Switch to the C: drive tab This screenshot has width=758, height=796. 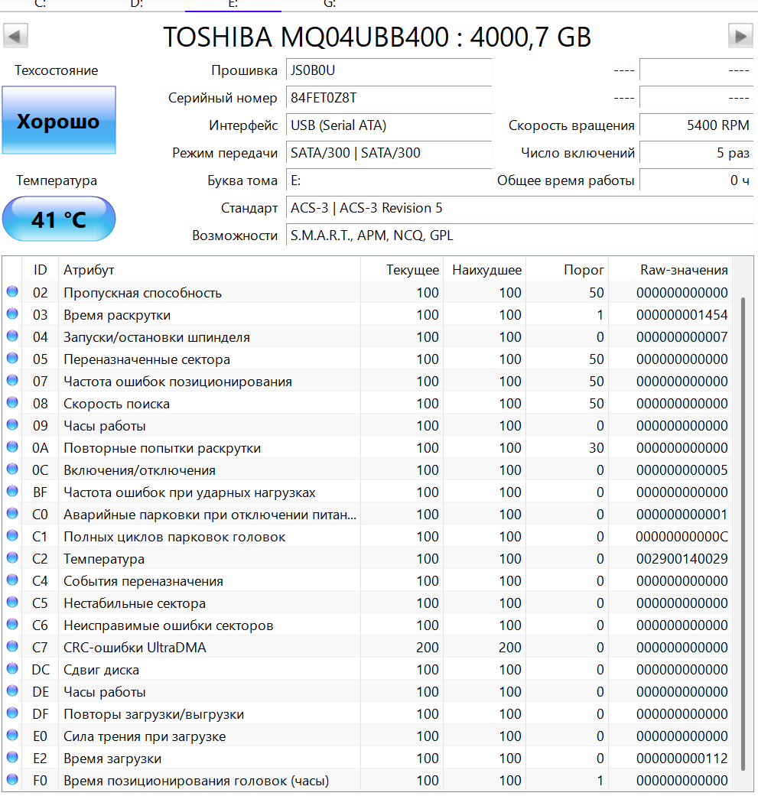[x=41, y=4]
